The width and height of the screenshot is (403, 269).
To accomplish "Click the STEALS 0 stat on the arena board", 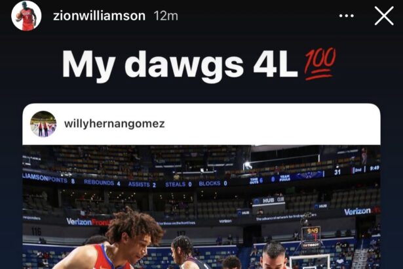I will point(178,184).
